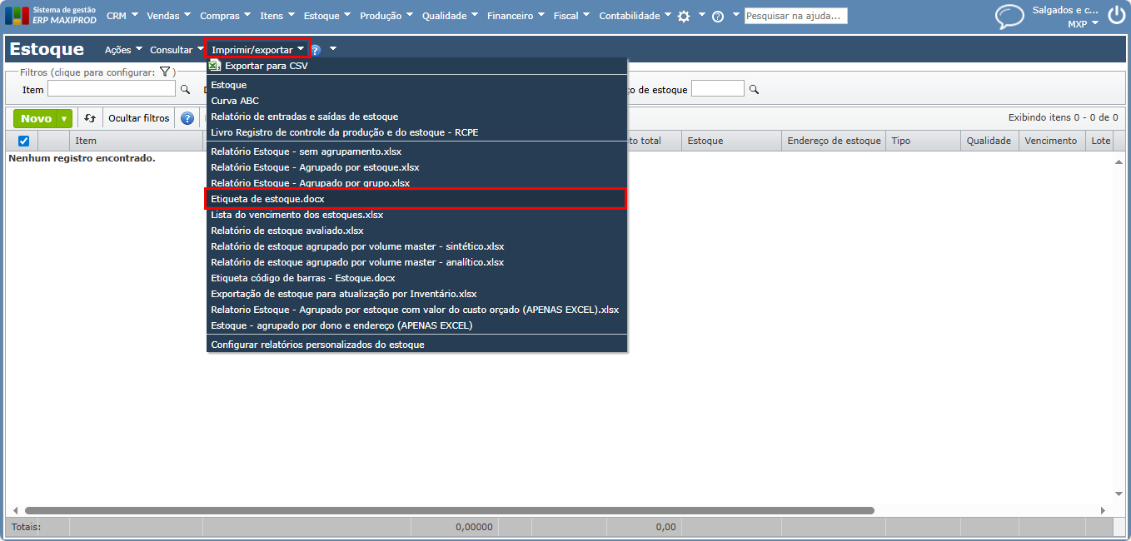This screenshot has width=1131, height=541.
Task: Collapse the Imprimir/exportar dropdown
Action: pos(257,50)
